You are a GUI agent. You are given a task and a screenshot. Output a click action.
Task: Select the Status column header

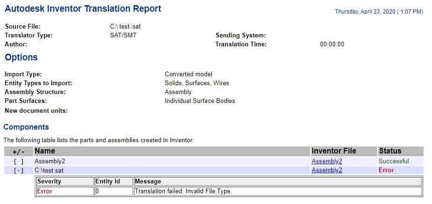point(401,151)
